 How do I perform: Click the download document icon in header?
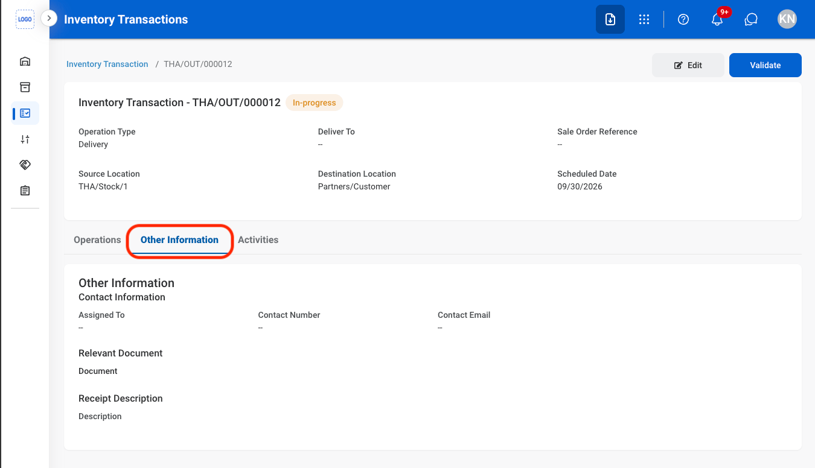tap(610, 19)
